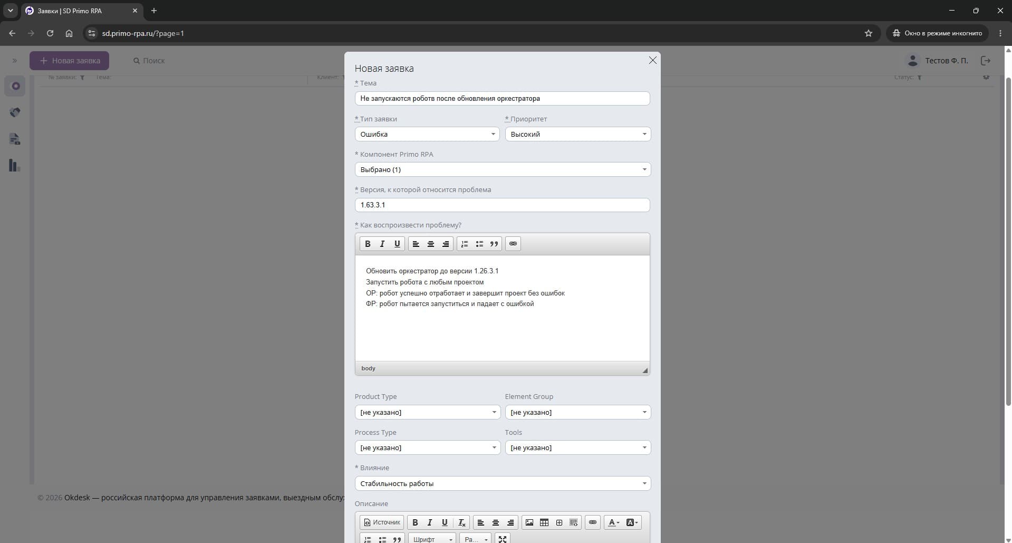The width and height of the screenshot is (1012, 543).
Task: Remove formatting in the Описание editor
Action: 461,522
